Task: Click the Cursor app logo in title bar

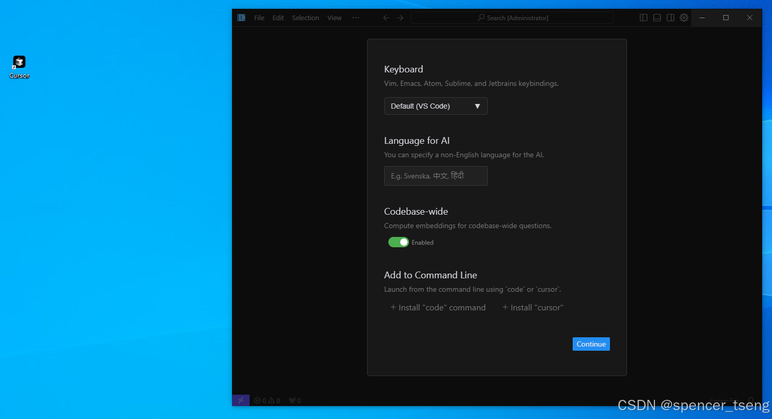Action: coord(241,18)
